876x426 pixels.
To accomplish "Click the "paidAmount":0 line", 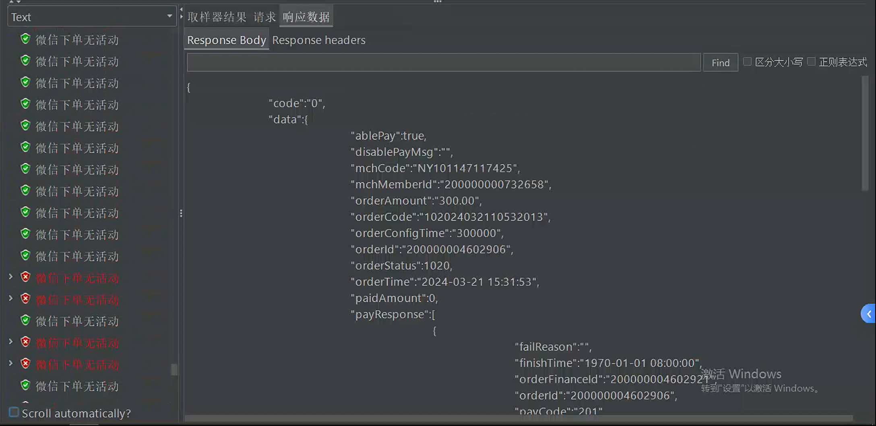I will (395, 298).
